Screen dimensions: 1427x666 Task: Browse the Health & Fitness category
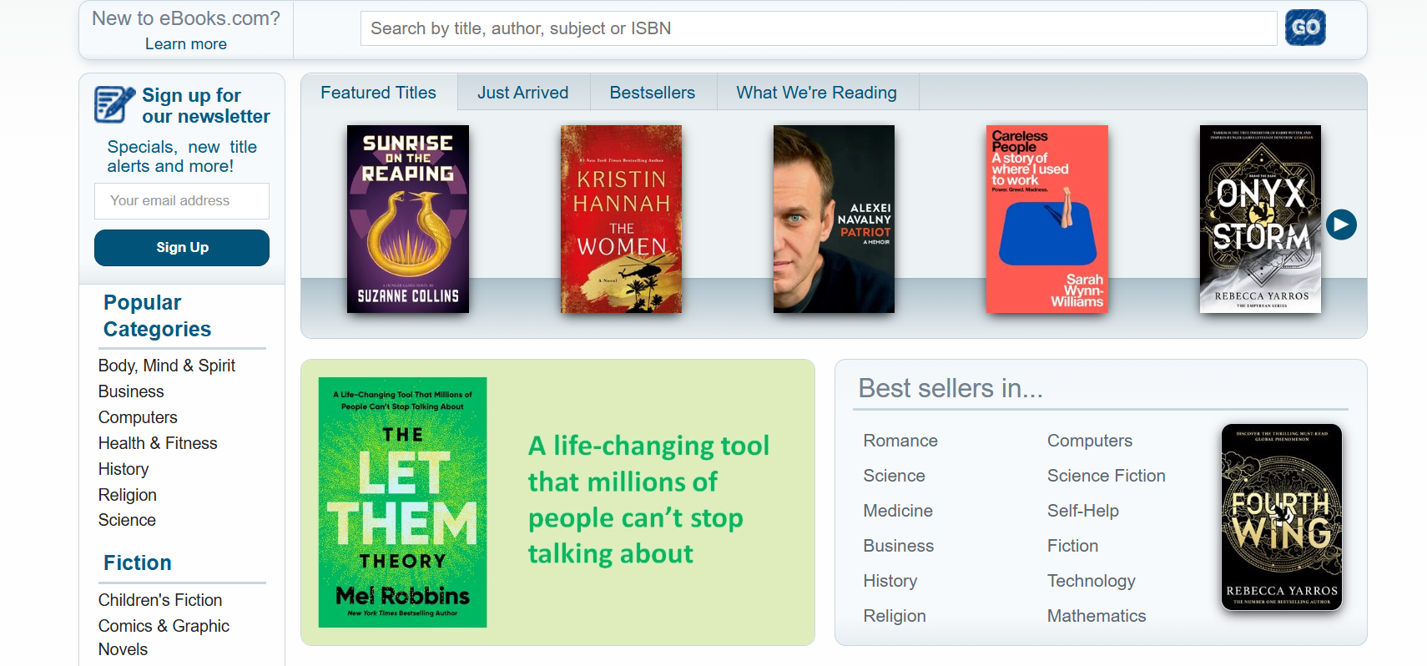coord(158,443)
